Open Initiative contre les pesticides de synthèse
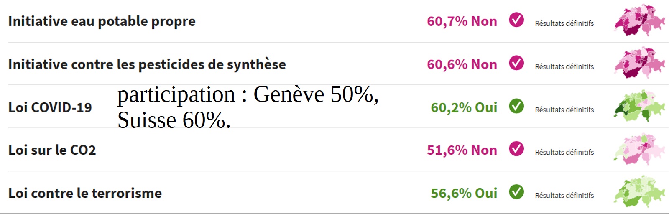Screen dimensions: 669x214 click(147, 64)
